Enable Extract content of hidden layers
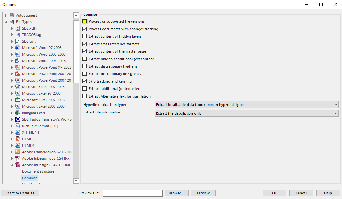This screenshot has width=342, height=199. coord(85,36)
